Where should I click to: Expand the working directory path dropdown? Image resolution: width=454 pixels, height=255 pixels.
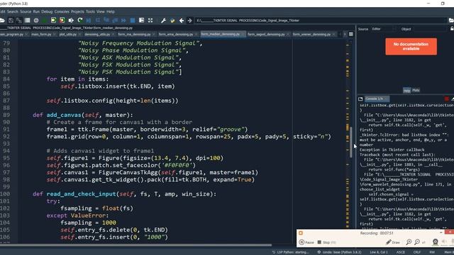tap(445, 21)
